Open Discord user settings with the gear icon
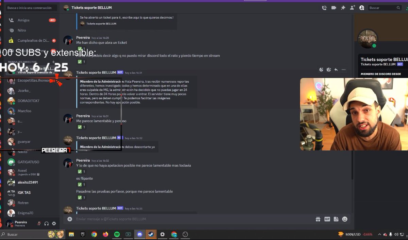408x240 pixels. (54, 224)
